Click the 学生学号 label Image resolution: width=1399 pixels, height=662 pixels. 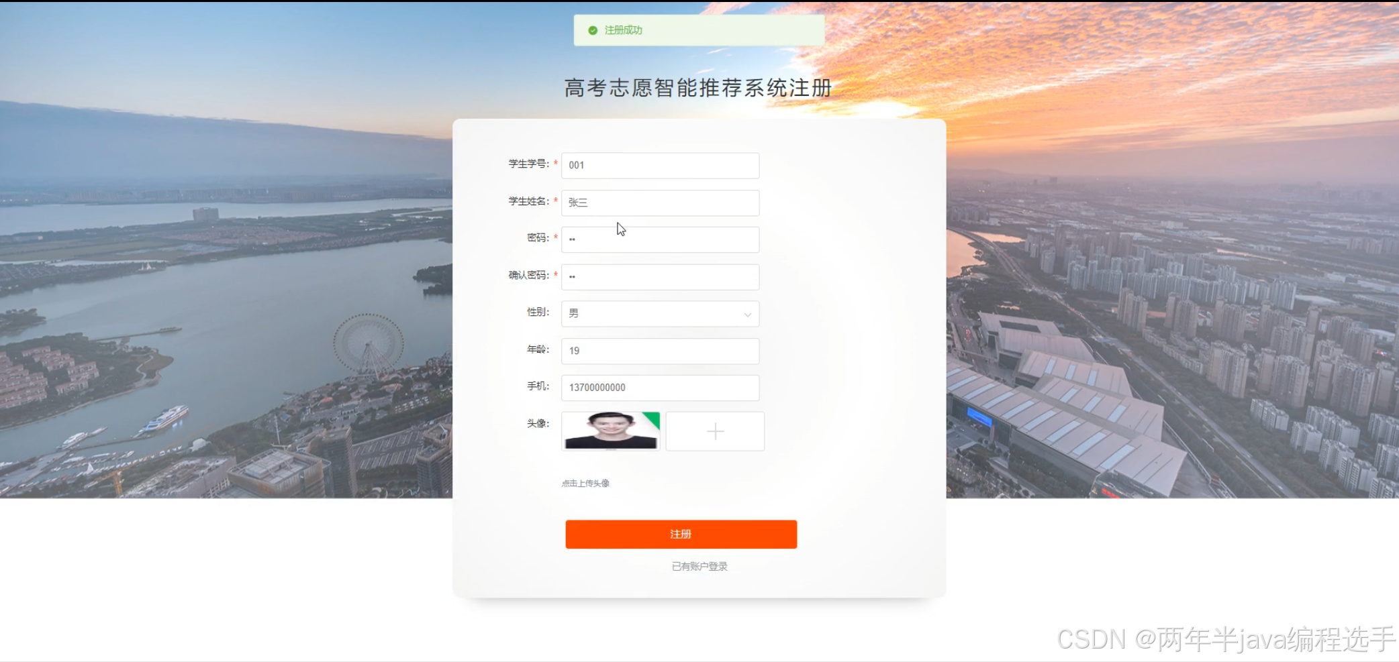pyautogui.click(x=528, y=164)
